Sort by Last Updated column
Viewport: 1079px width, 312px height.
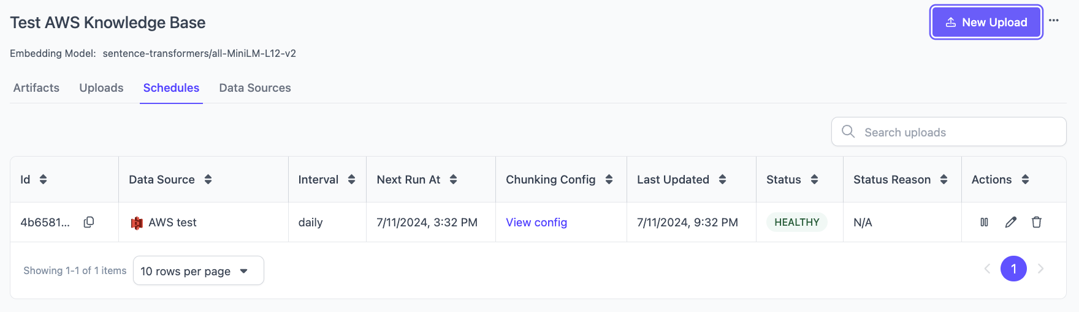coord(723,179)
